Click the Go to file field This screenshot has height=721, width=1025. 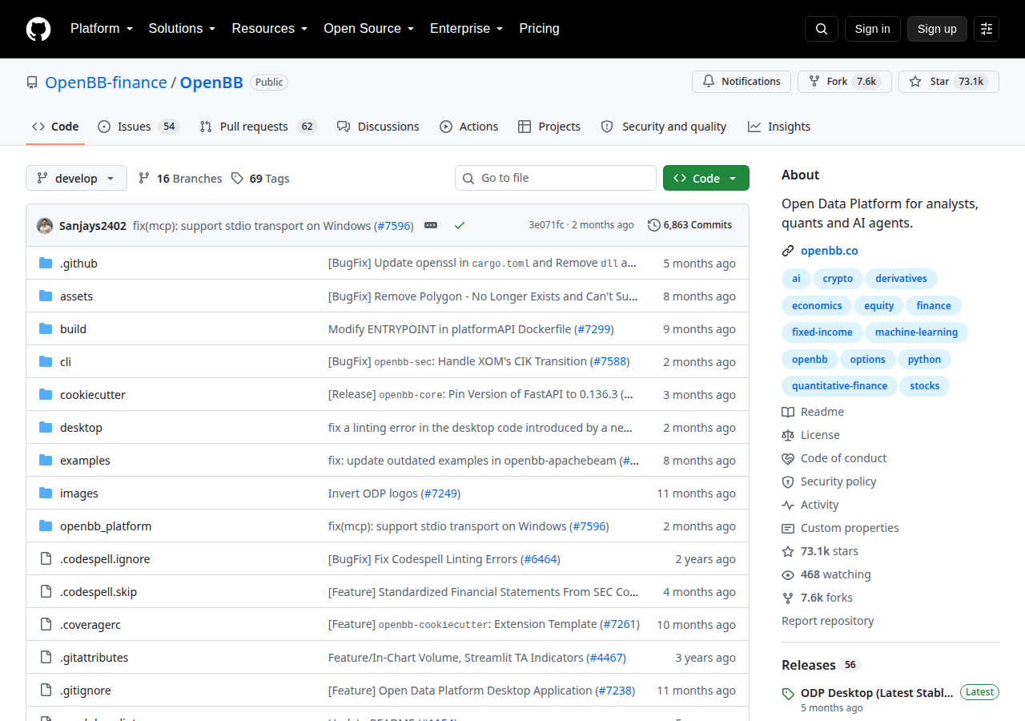coord(556,178)
